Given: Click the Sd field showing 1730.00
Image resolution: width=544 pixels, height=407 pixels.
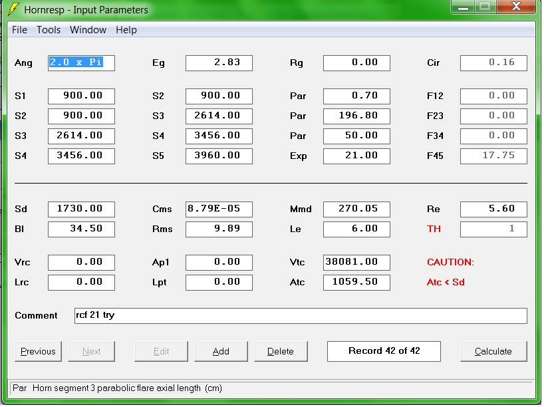Looking at the screenshot, I should 81,209.
